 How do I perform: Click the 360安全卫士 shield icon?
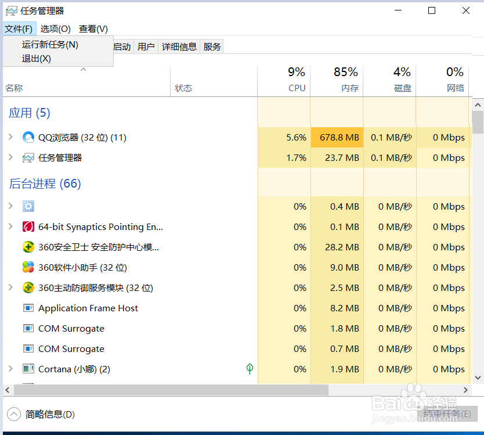(x=28, y=247)
